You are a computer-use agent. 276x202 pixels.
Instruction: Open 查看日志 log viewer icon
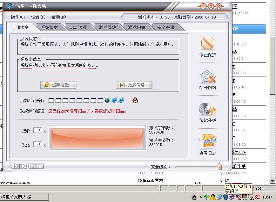(208, 140)
